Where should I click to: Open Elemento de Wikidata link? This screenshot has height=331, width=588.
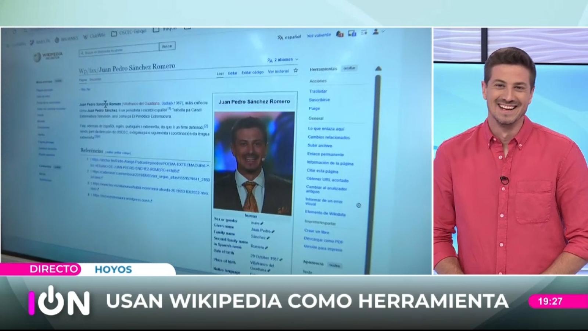point(325,213)
